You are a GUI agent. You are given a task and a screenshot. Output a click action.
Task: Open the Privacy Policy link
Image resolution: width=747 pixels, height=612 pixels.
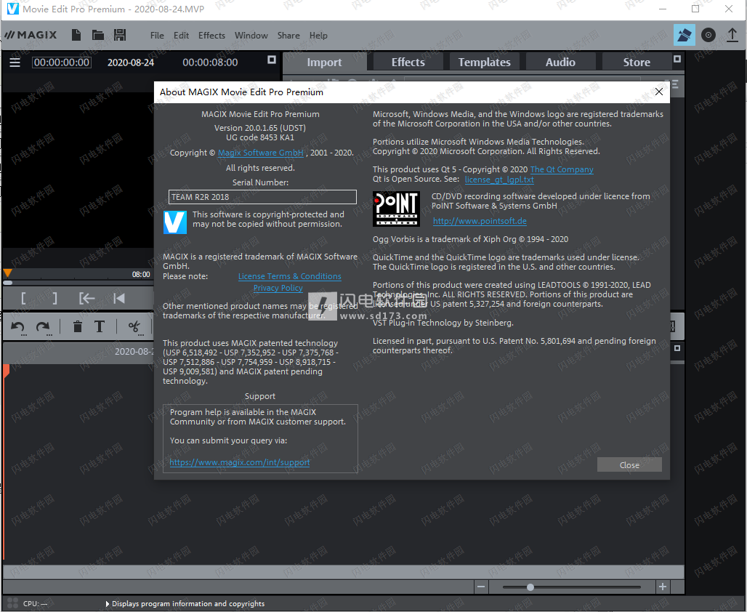(x=278, y=288)
